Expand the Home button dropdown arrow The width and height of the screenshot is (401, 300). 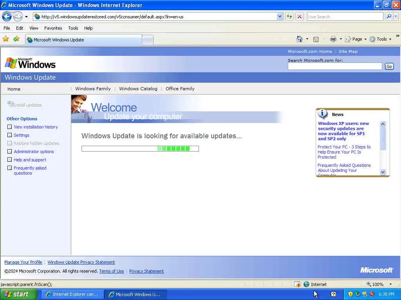(x=307, y=39)
